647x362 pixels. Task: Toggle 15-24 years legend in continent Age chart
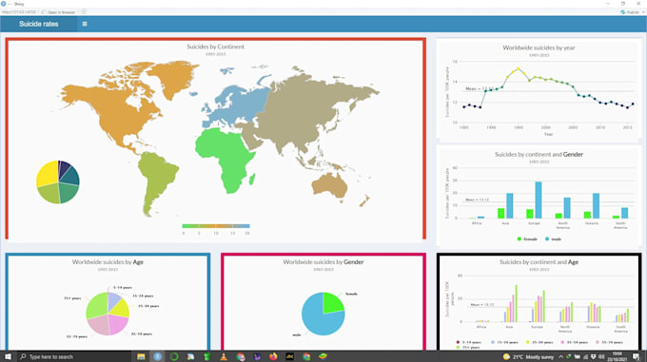pyautogui.click(x=504, y=342)
